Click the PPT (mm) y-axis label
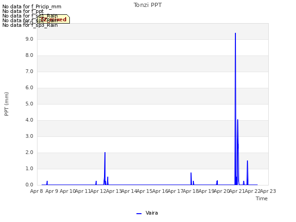The width and height of the screenshot is (296, 222). (x=6, y=104)
